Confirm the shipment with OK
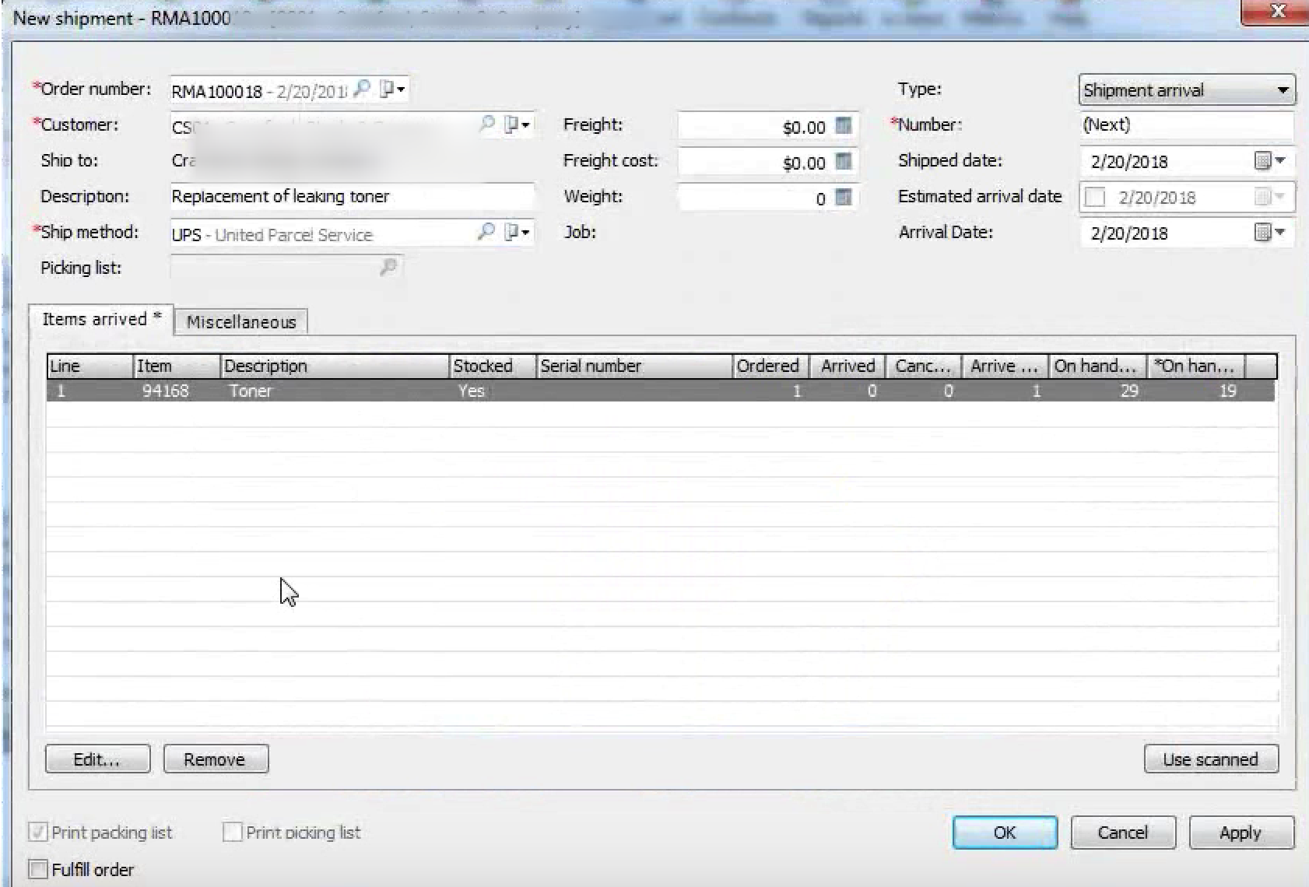1309x887 pixels. tap(1005, 833)
